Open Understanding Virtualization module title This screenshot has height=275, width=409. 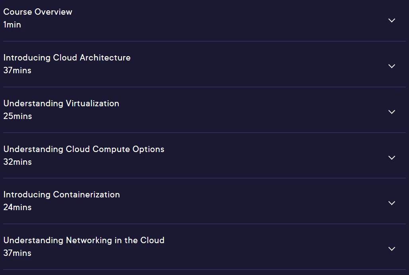tap(61, 103)
